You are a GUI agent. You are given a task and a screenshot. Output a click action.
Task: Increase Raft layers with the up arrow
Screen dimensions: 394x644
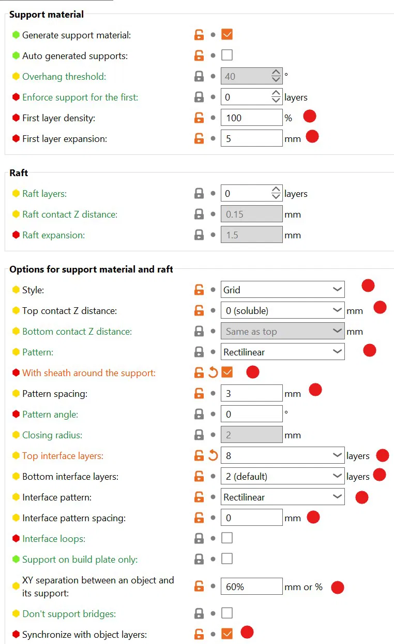[276, 190]
